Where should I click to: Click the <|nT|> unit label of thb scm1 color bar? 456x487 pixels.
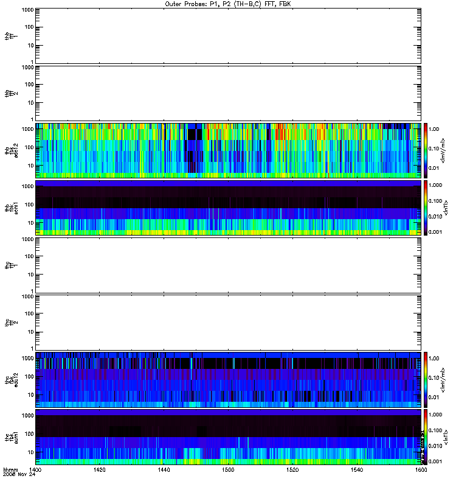[446, 208]
